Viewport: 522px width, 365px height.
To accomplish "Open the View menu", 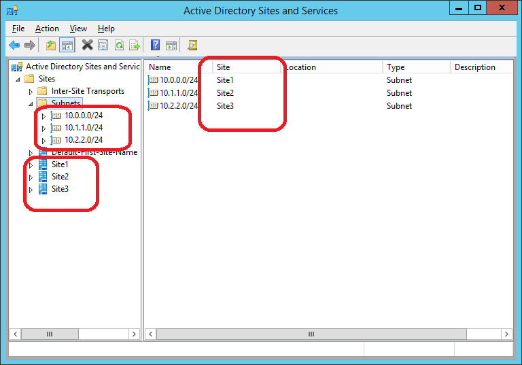I will coord(78,29).
